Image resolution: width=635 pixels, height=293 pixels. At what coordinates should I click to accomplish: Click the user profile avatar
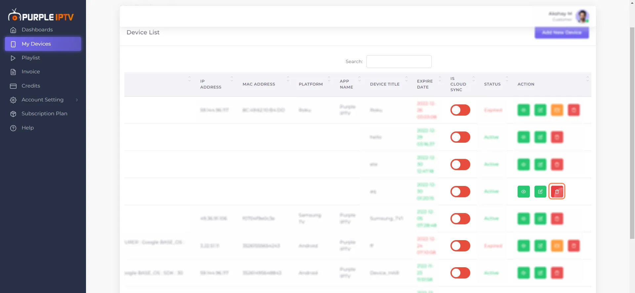[x=582, y=16]
